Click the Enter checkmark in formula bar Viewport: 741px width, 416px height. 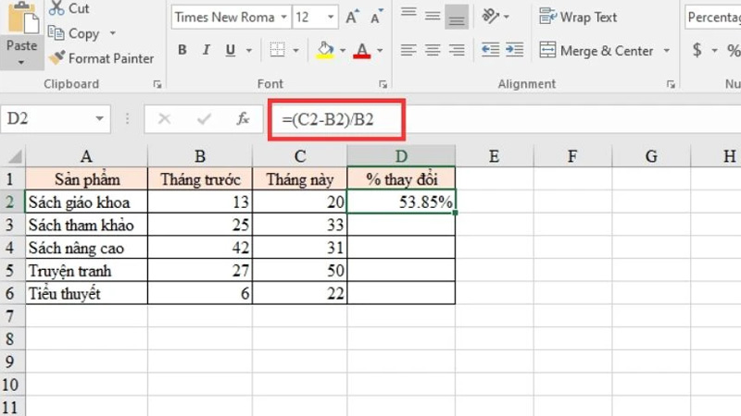tap(204, 118)
